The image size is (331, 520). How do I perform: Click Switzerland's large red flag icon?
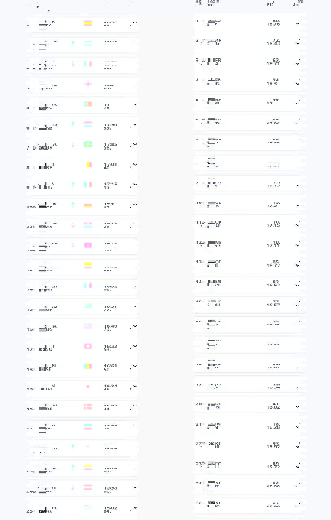point(88,346)
